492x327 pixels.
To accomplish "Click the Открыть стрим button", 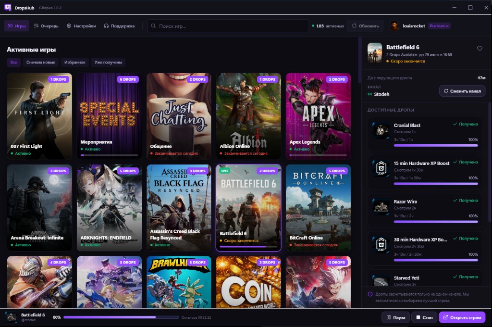I will (462, 317).
